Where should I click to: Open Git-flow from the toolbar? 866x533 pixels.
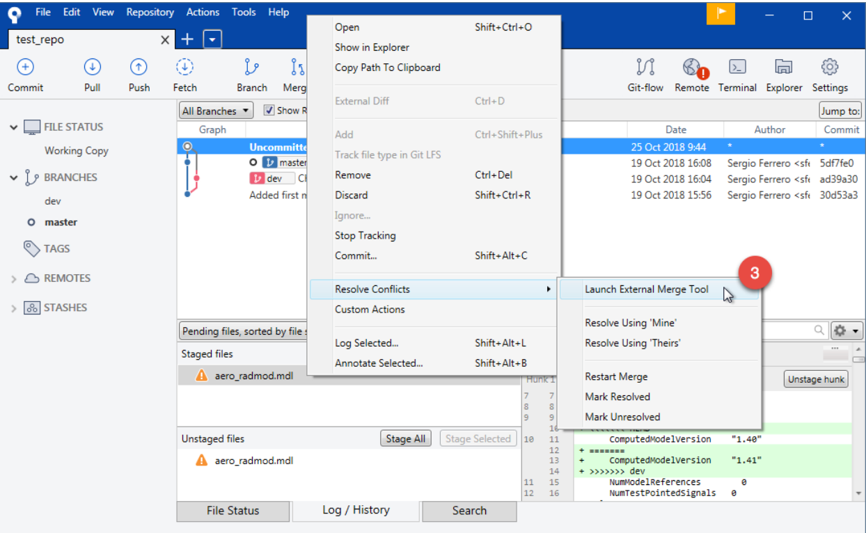pos(645,67)
